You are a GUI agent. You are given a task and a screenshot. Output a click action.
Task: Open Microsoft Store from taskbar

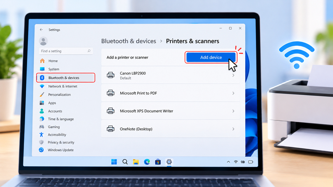tap(158, 162)
